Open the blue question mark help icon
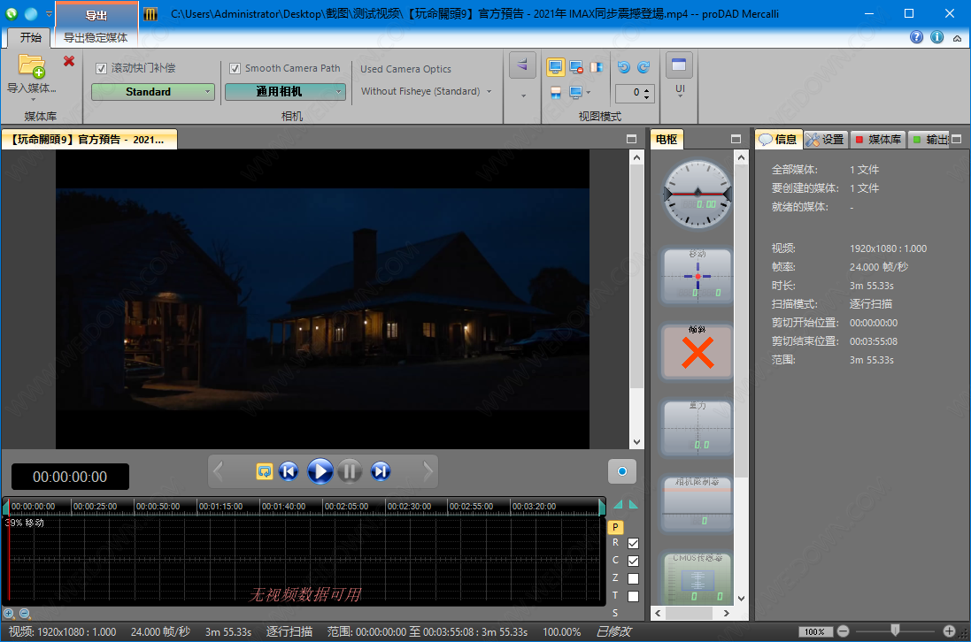 [916, 37]
